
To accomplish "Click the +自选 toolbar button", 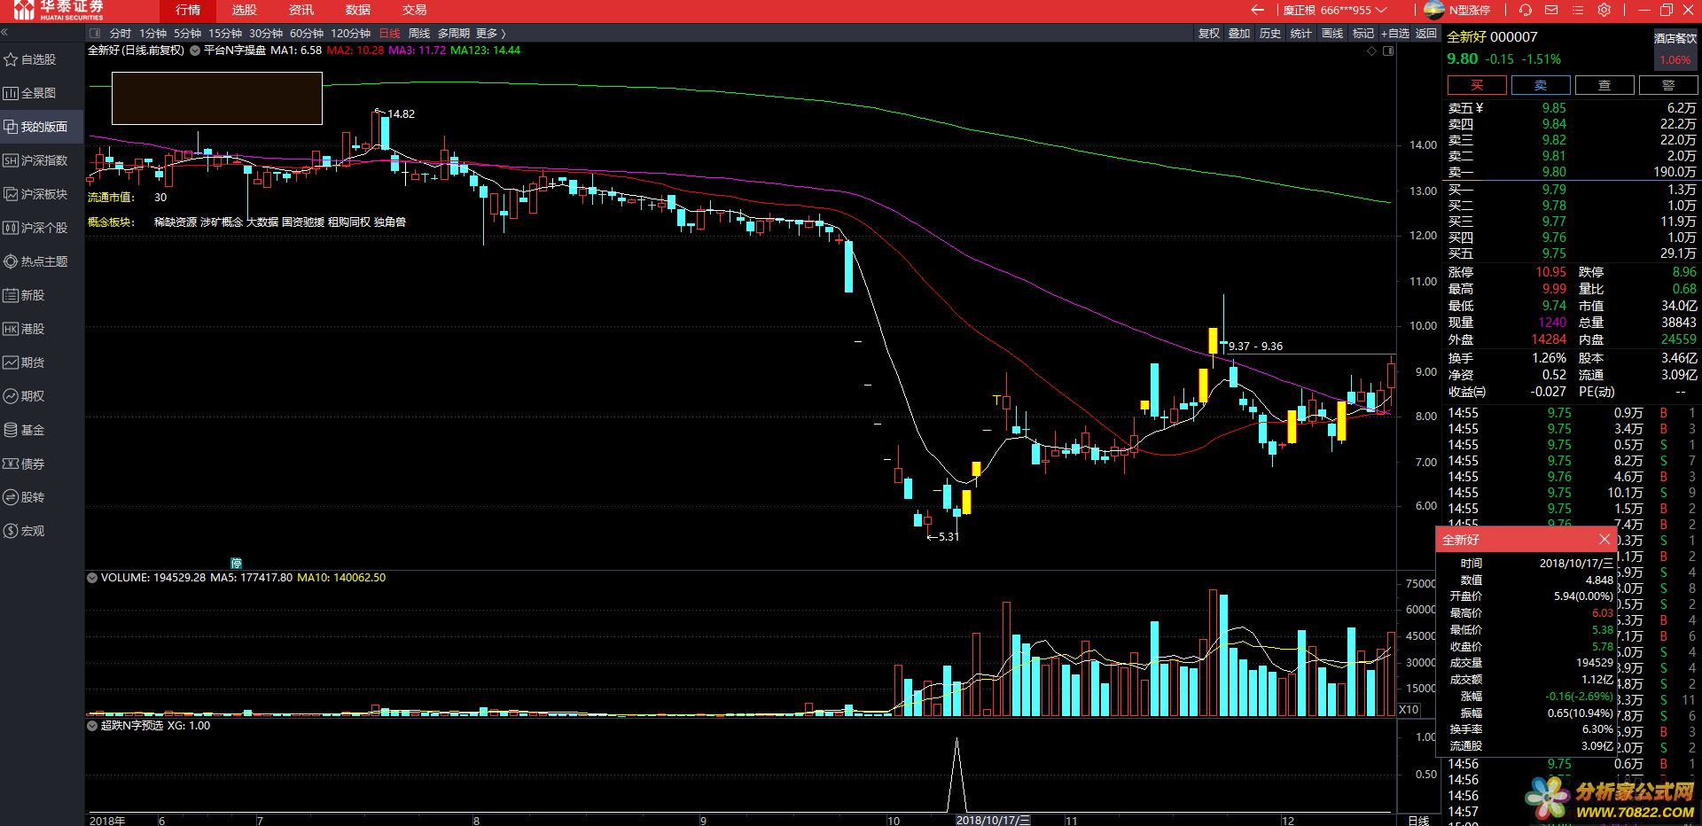I will tap(1394, 34).
